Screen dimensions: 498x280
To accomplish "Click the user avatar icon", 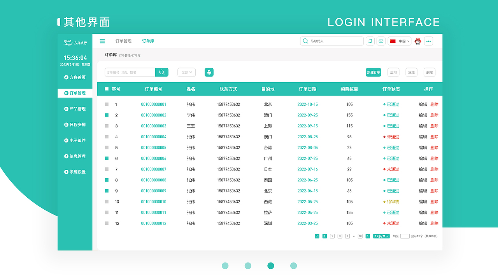I will [x=418, y=41].
